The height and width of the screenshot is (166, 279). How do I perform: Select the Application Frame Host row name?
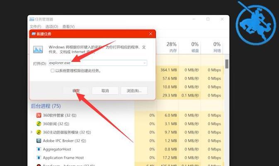click(x=63, y=158)
